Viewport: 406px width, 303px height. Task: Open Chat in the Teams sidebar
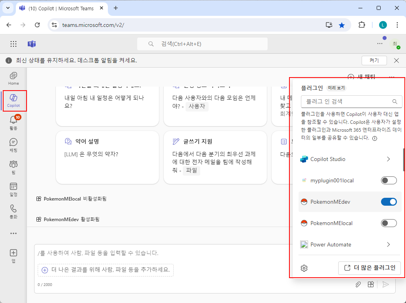pos(13,145)
